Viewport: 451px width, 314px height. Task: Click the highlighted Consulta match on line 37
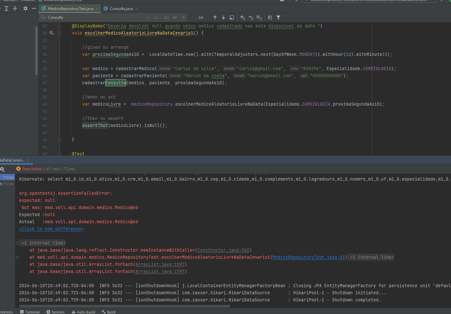(x=116, y=83)
